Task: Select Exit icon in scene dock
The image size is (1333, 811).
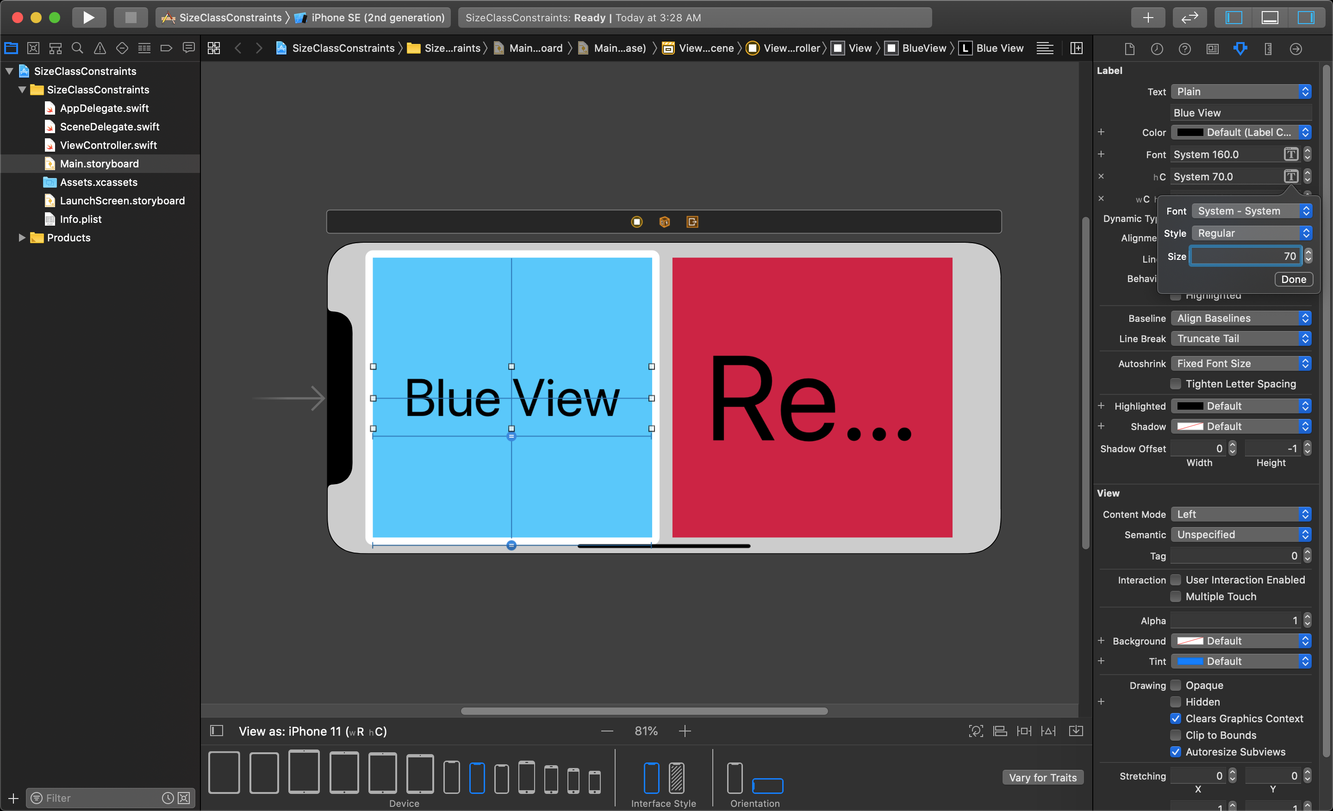Action: [x=692, y=221]
